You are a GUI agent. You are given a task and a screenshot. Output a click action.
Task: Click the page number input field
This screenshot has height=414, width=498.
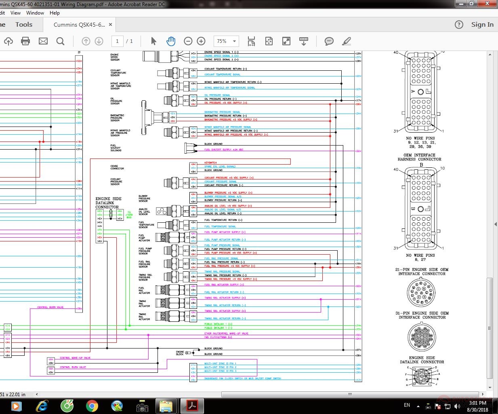117,41
